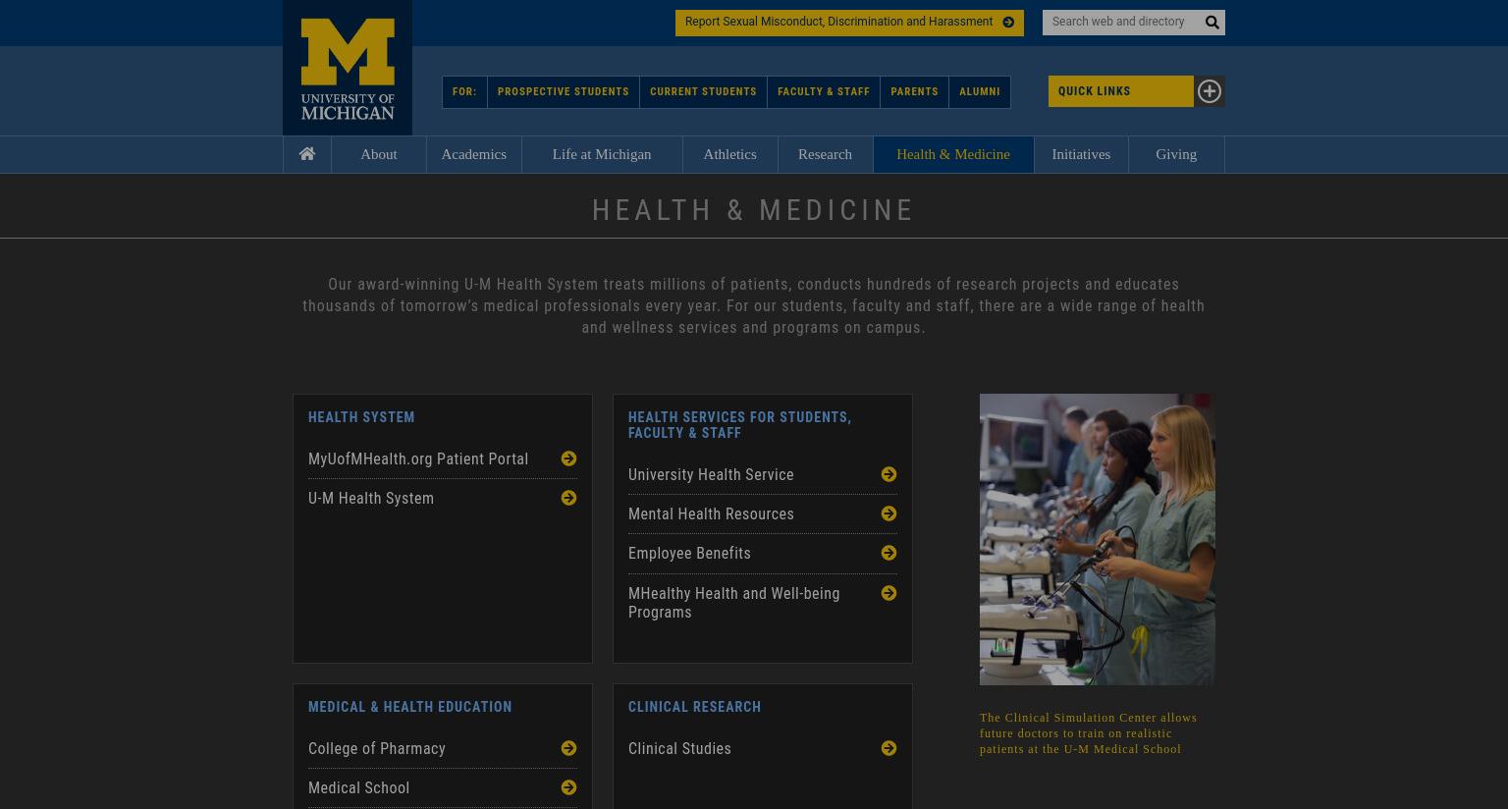
Task: Click the "FOR:" audience label
Action: [464, 92]
